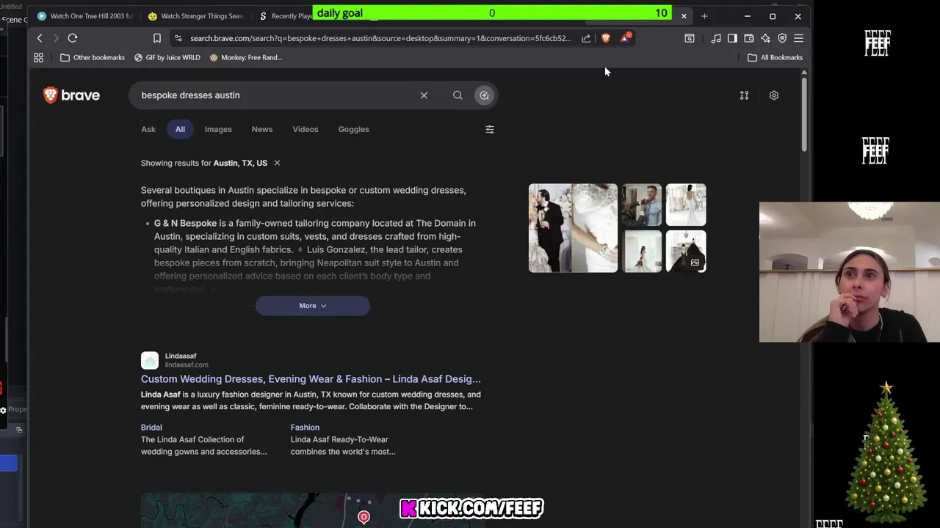This screenshot has height=528, width=940.
Task: Switch to Recently Played browser tab
Action: pos(285,16)
